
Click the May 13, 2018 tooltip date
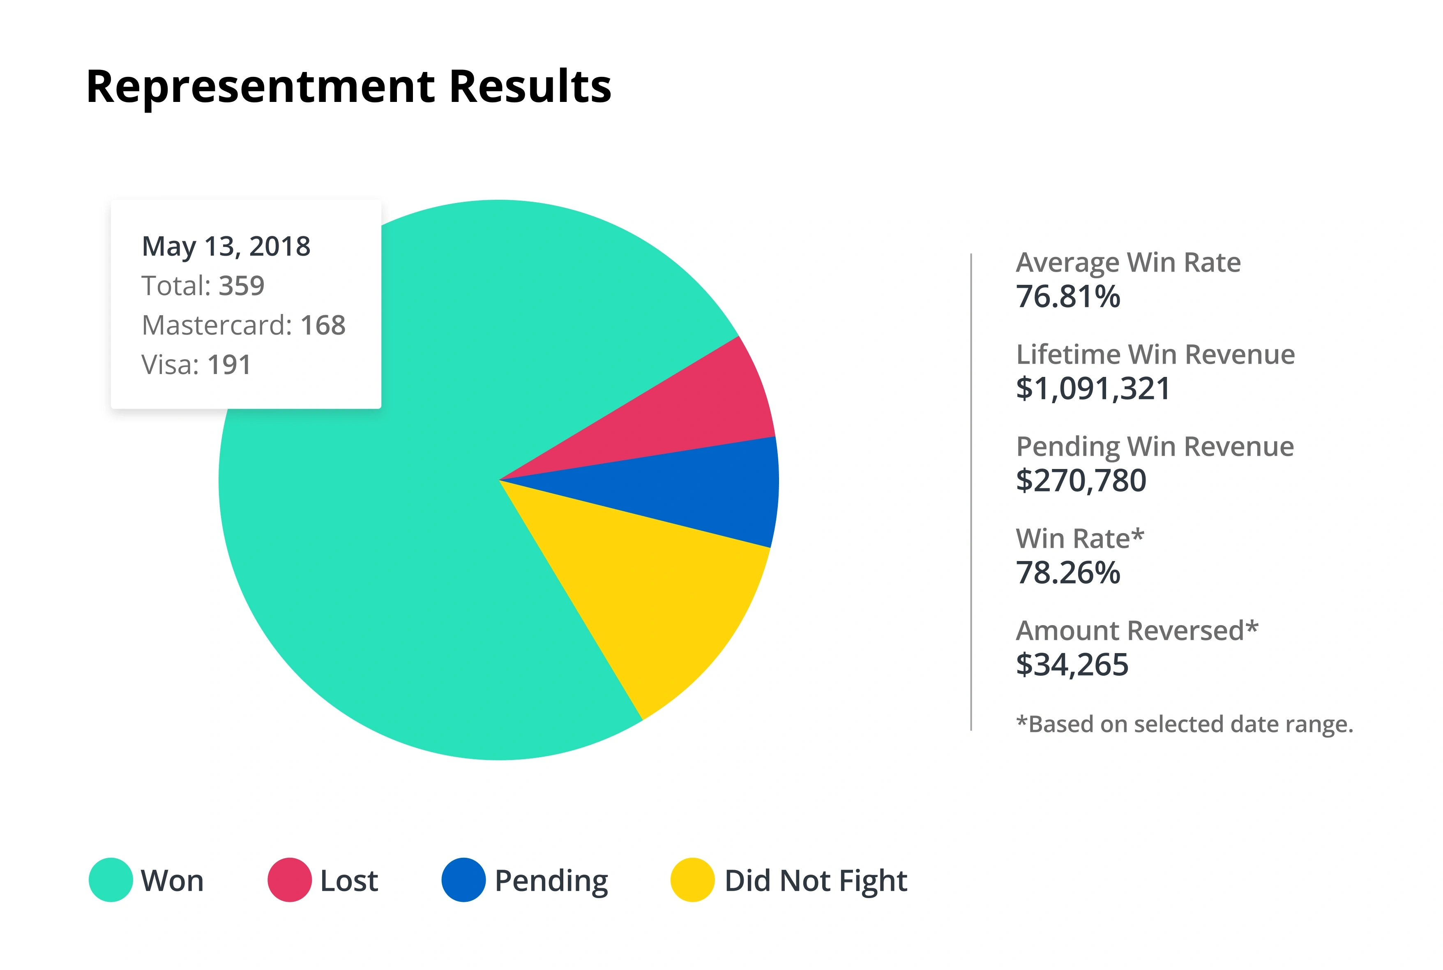pyautogui.click(x=226, y=246)
